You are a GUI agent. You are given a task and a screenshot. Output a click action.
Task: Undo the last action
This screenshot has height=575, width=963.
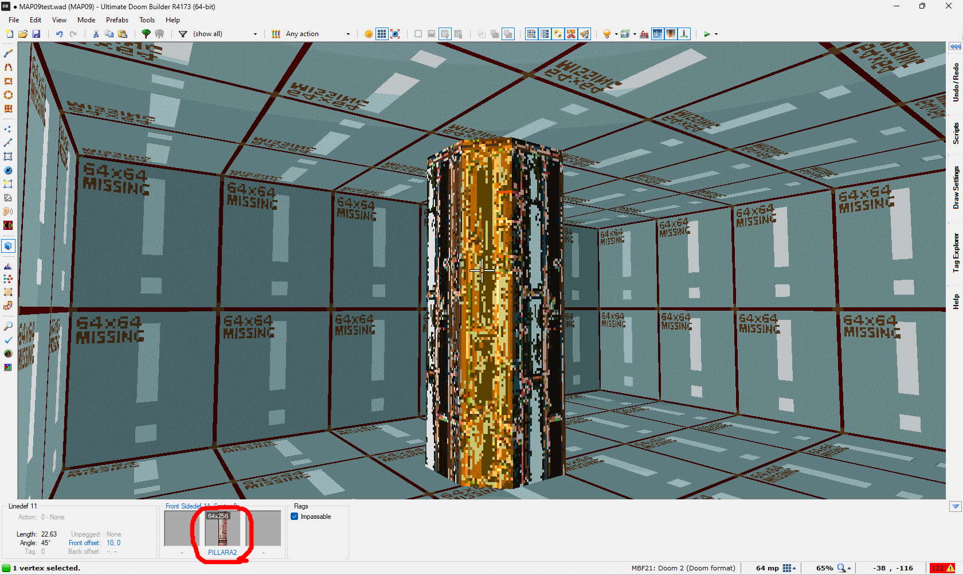pyautogui.click(x=59, y=34)
